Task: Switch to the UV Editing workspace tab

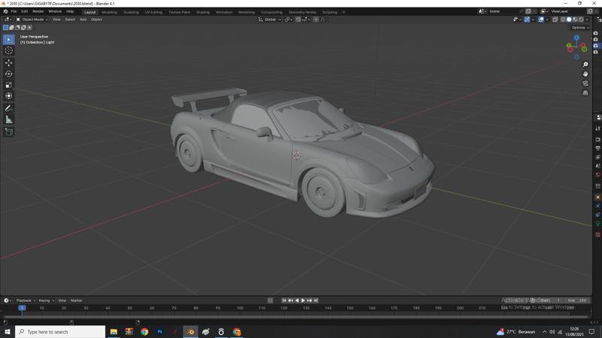Action: pos(154,12)
